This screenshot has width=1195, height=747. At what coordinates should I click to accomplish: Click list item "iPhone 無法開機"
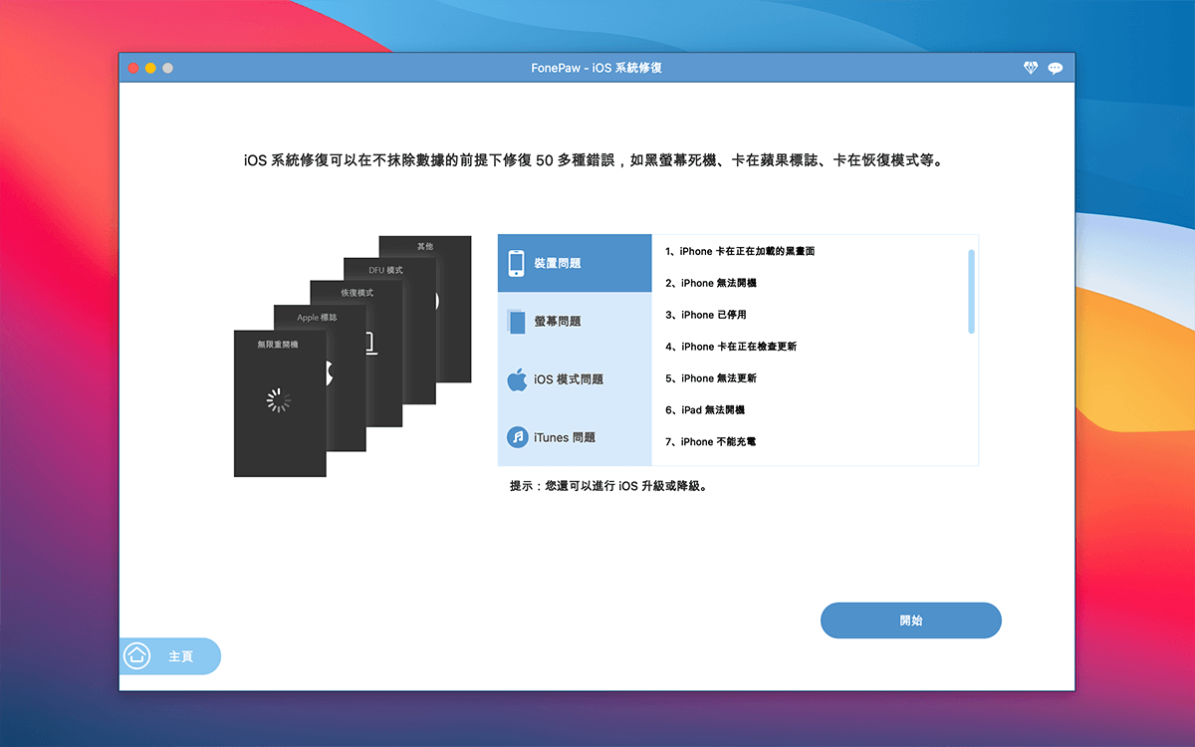tap(711, 284)
